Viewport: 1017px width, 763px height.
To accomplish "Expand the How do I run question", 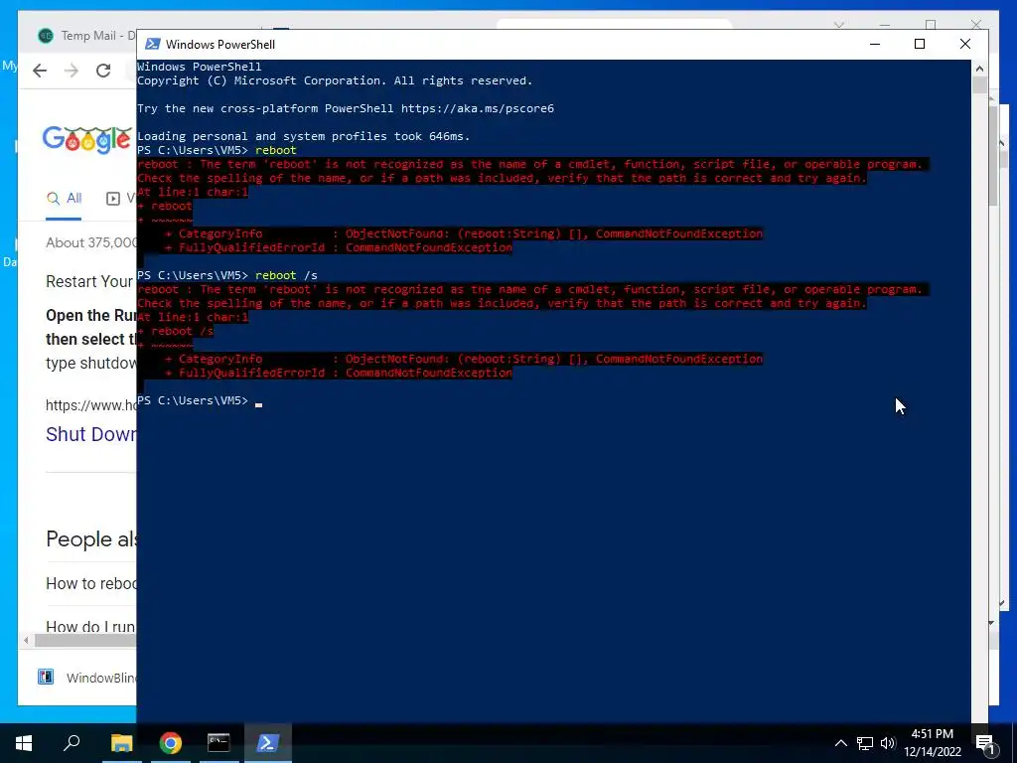I will tap(90, 627).
